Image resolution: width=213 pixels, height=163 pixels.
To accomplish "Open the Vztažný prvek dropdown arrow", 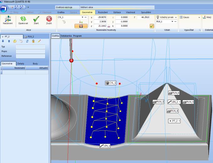I will coord(176,18).
